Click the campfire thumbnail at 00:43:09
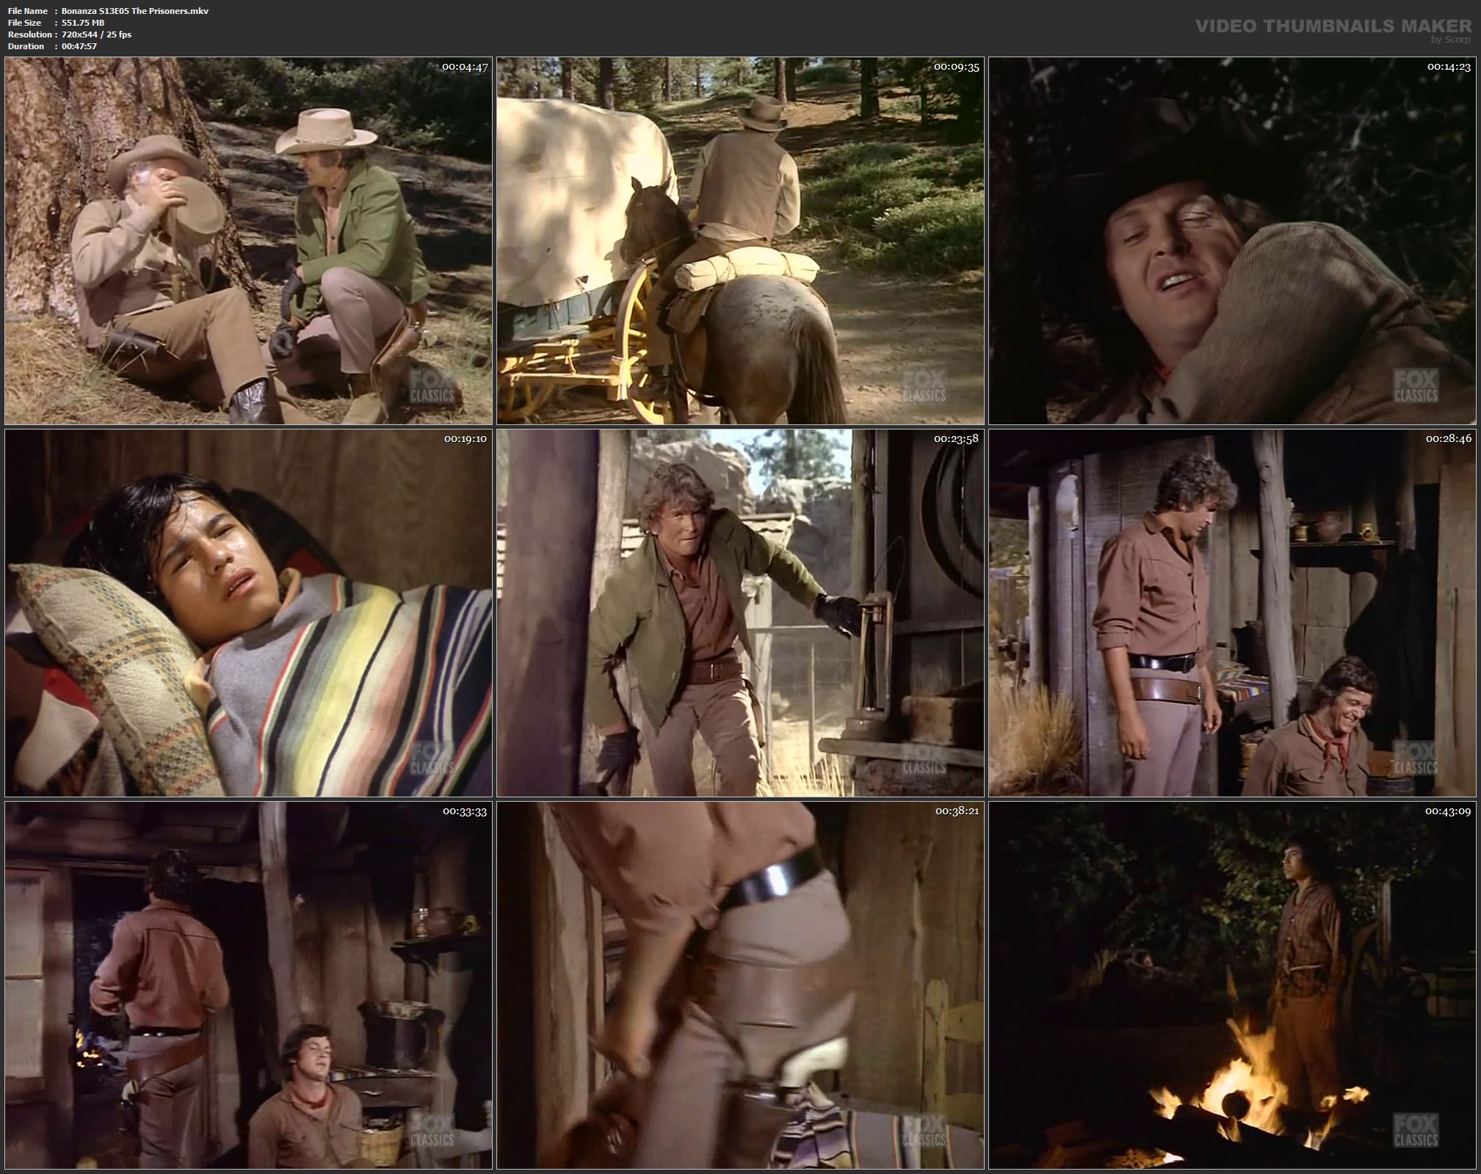This screenshot has height=1174, width=1481. pyautogui.click(x=1232, y=985)
